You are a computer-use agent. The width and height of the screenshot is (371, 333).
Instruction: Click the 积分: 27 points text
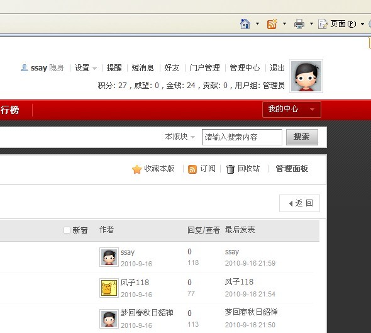click(x=113, y=85)
